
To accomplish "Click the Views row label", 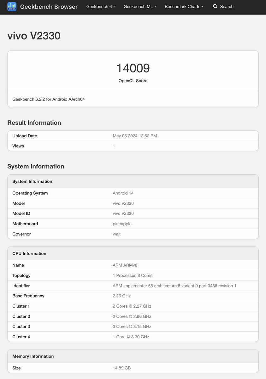I will [18, 146].
